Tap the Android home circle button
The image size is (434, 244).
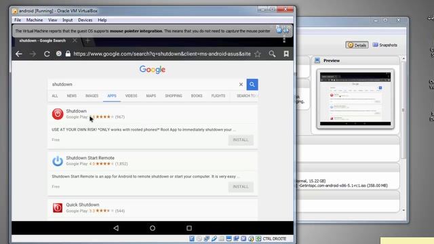pyautogui.click(x=153, y=228)
